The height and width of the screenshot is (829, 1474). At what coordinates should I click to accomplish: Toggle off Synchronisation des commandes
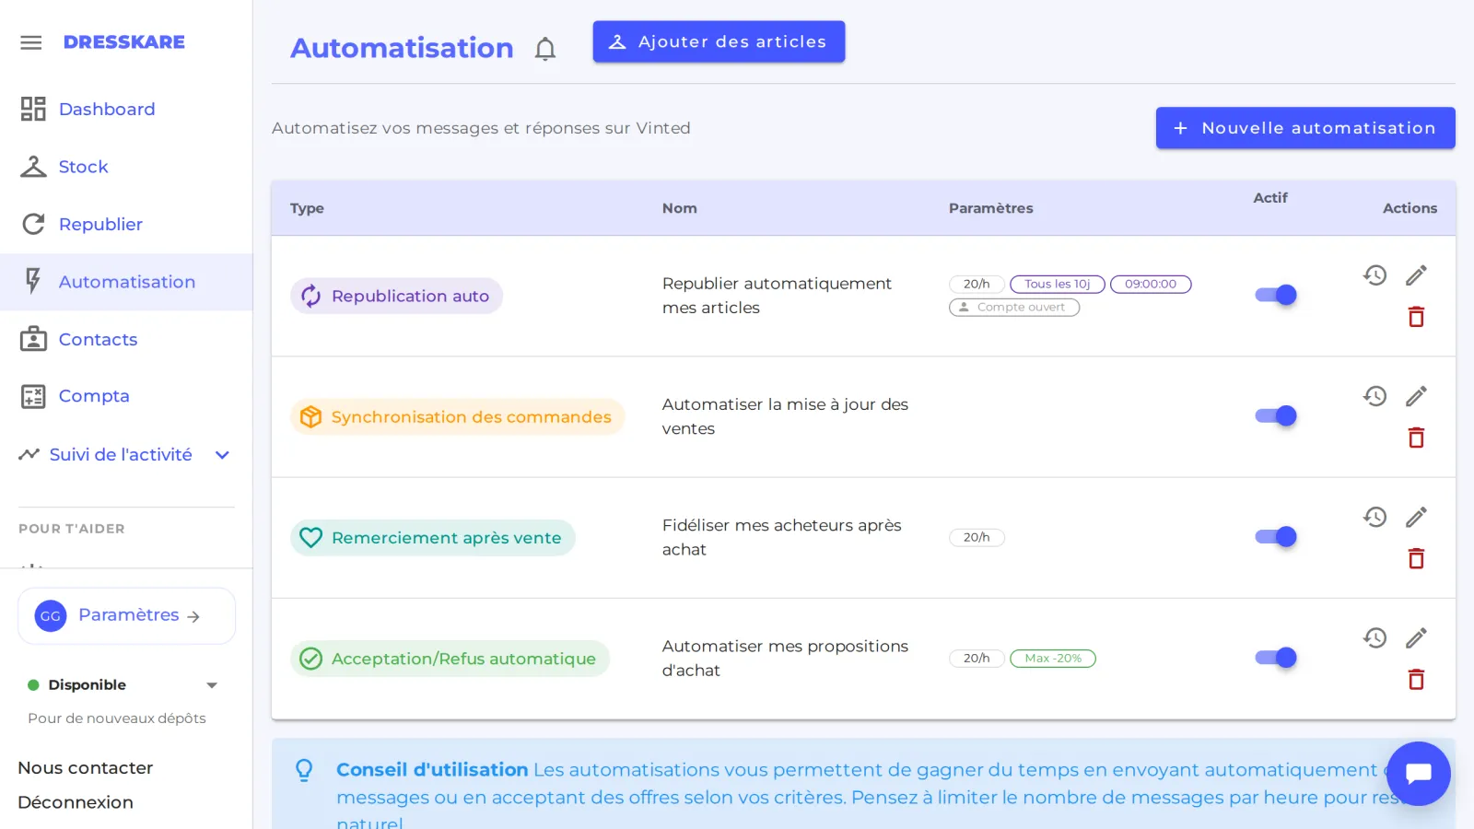(1276, 415)
